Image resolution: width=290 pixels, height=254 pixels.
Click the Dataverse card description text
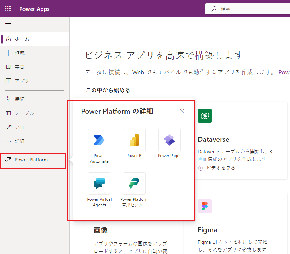[x=235, y=155]
